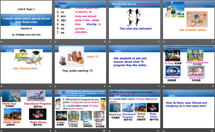Select the Unit 6 Topic 1 title slide thumbnail

point(26,20)
